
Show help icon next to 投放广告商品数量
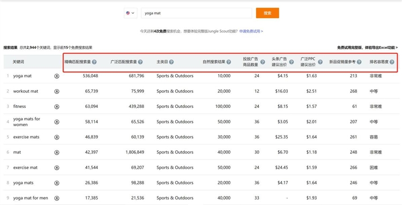click(x=263, y=62)
